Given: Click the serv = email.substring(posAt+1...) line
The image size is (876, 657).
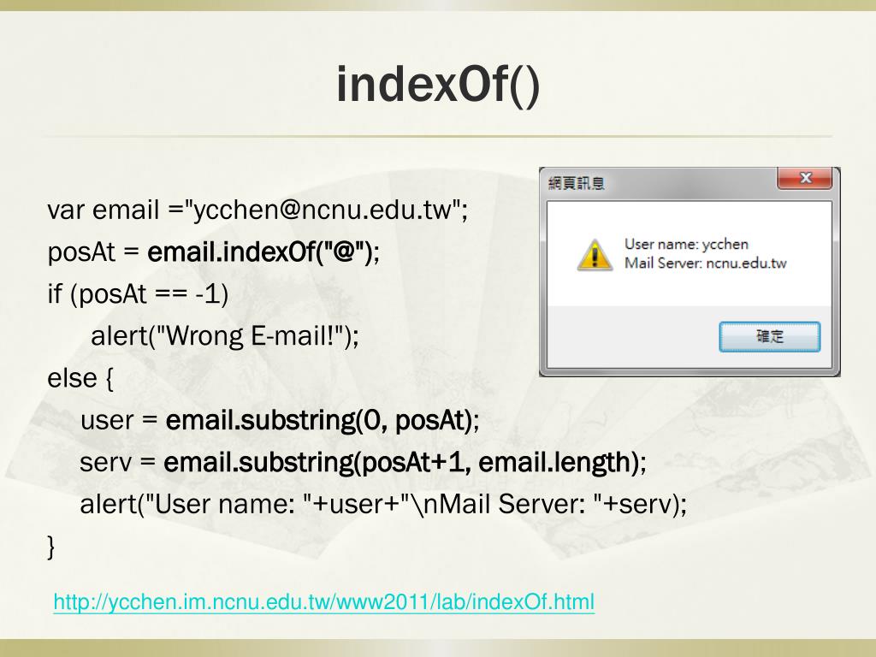Looking at the screenshot, I should click(363, 462).
